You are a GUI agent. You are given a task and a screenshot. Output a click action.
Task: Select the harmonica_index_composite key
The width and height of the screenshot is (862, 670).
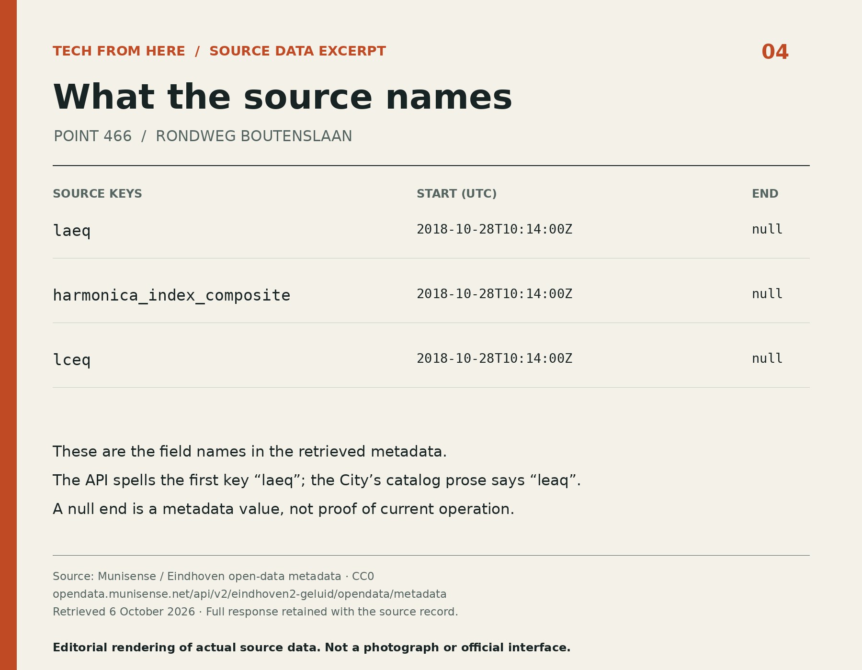click(x=171, y=295)
